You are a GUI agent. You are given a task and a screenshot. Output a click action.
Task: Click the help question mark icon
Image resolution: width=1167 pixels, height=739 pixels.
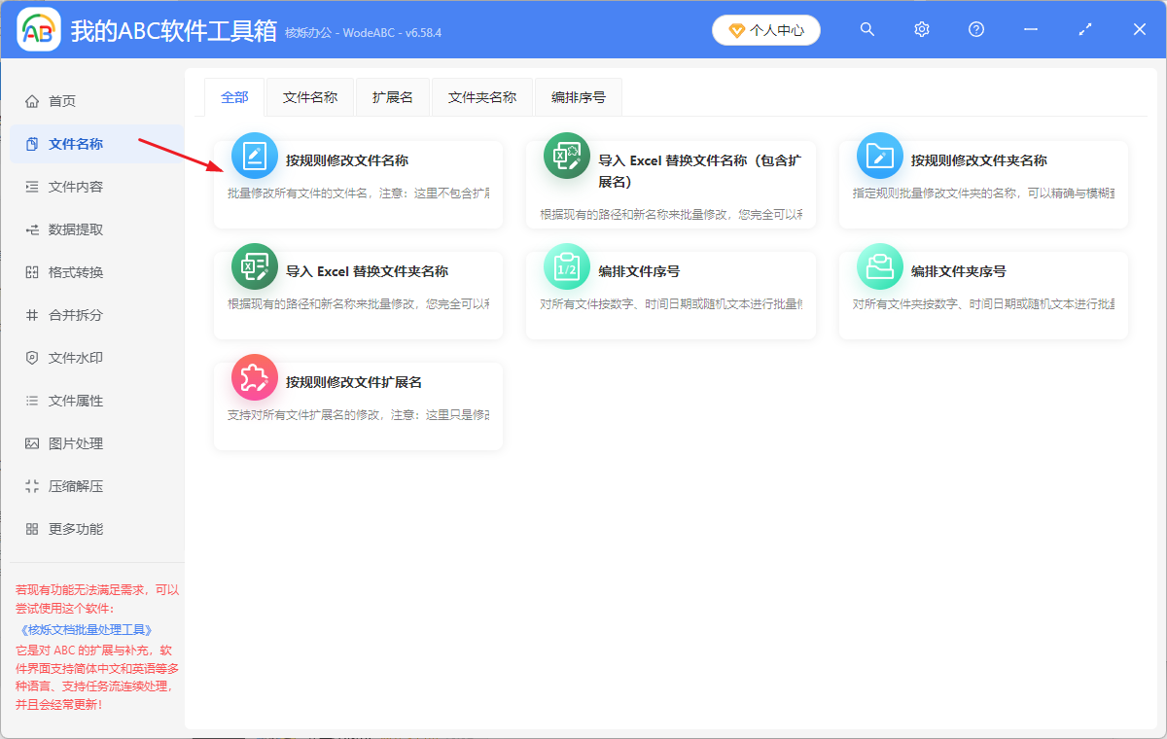tap(975, 29)
